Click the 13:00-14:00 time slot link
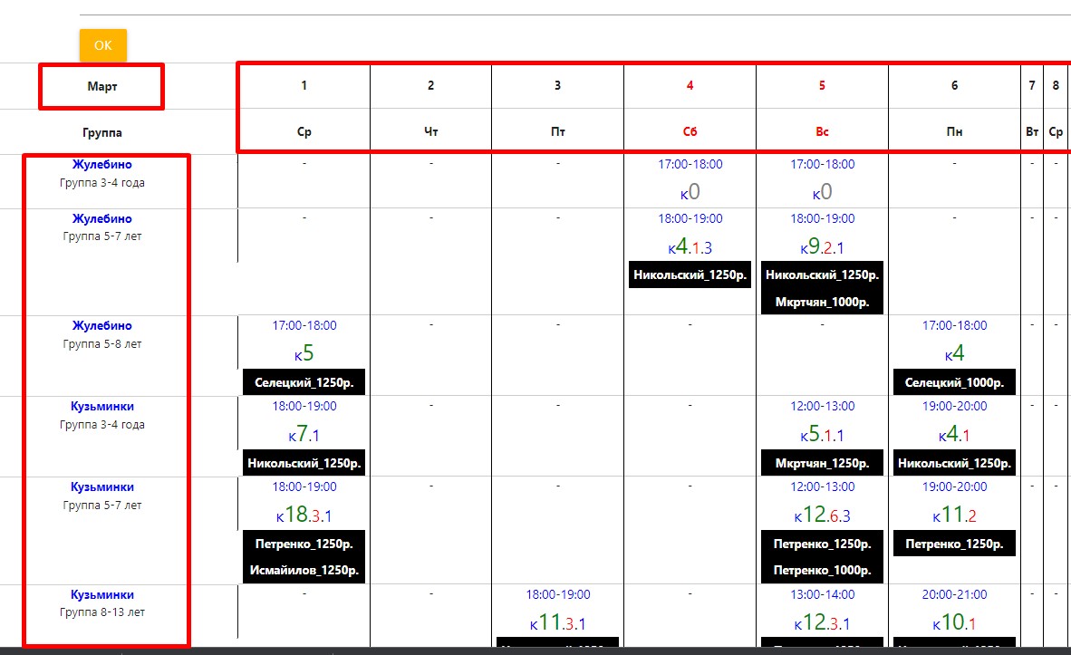Screen dimensions: 1071x655 click(822, 594)
